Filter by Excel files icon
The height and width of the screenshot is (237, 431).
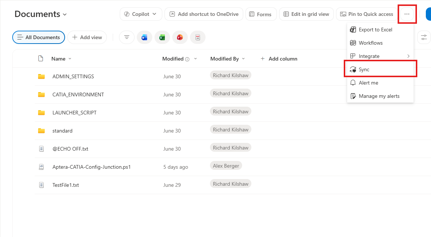(x=162, y=37)
